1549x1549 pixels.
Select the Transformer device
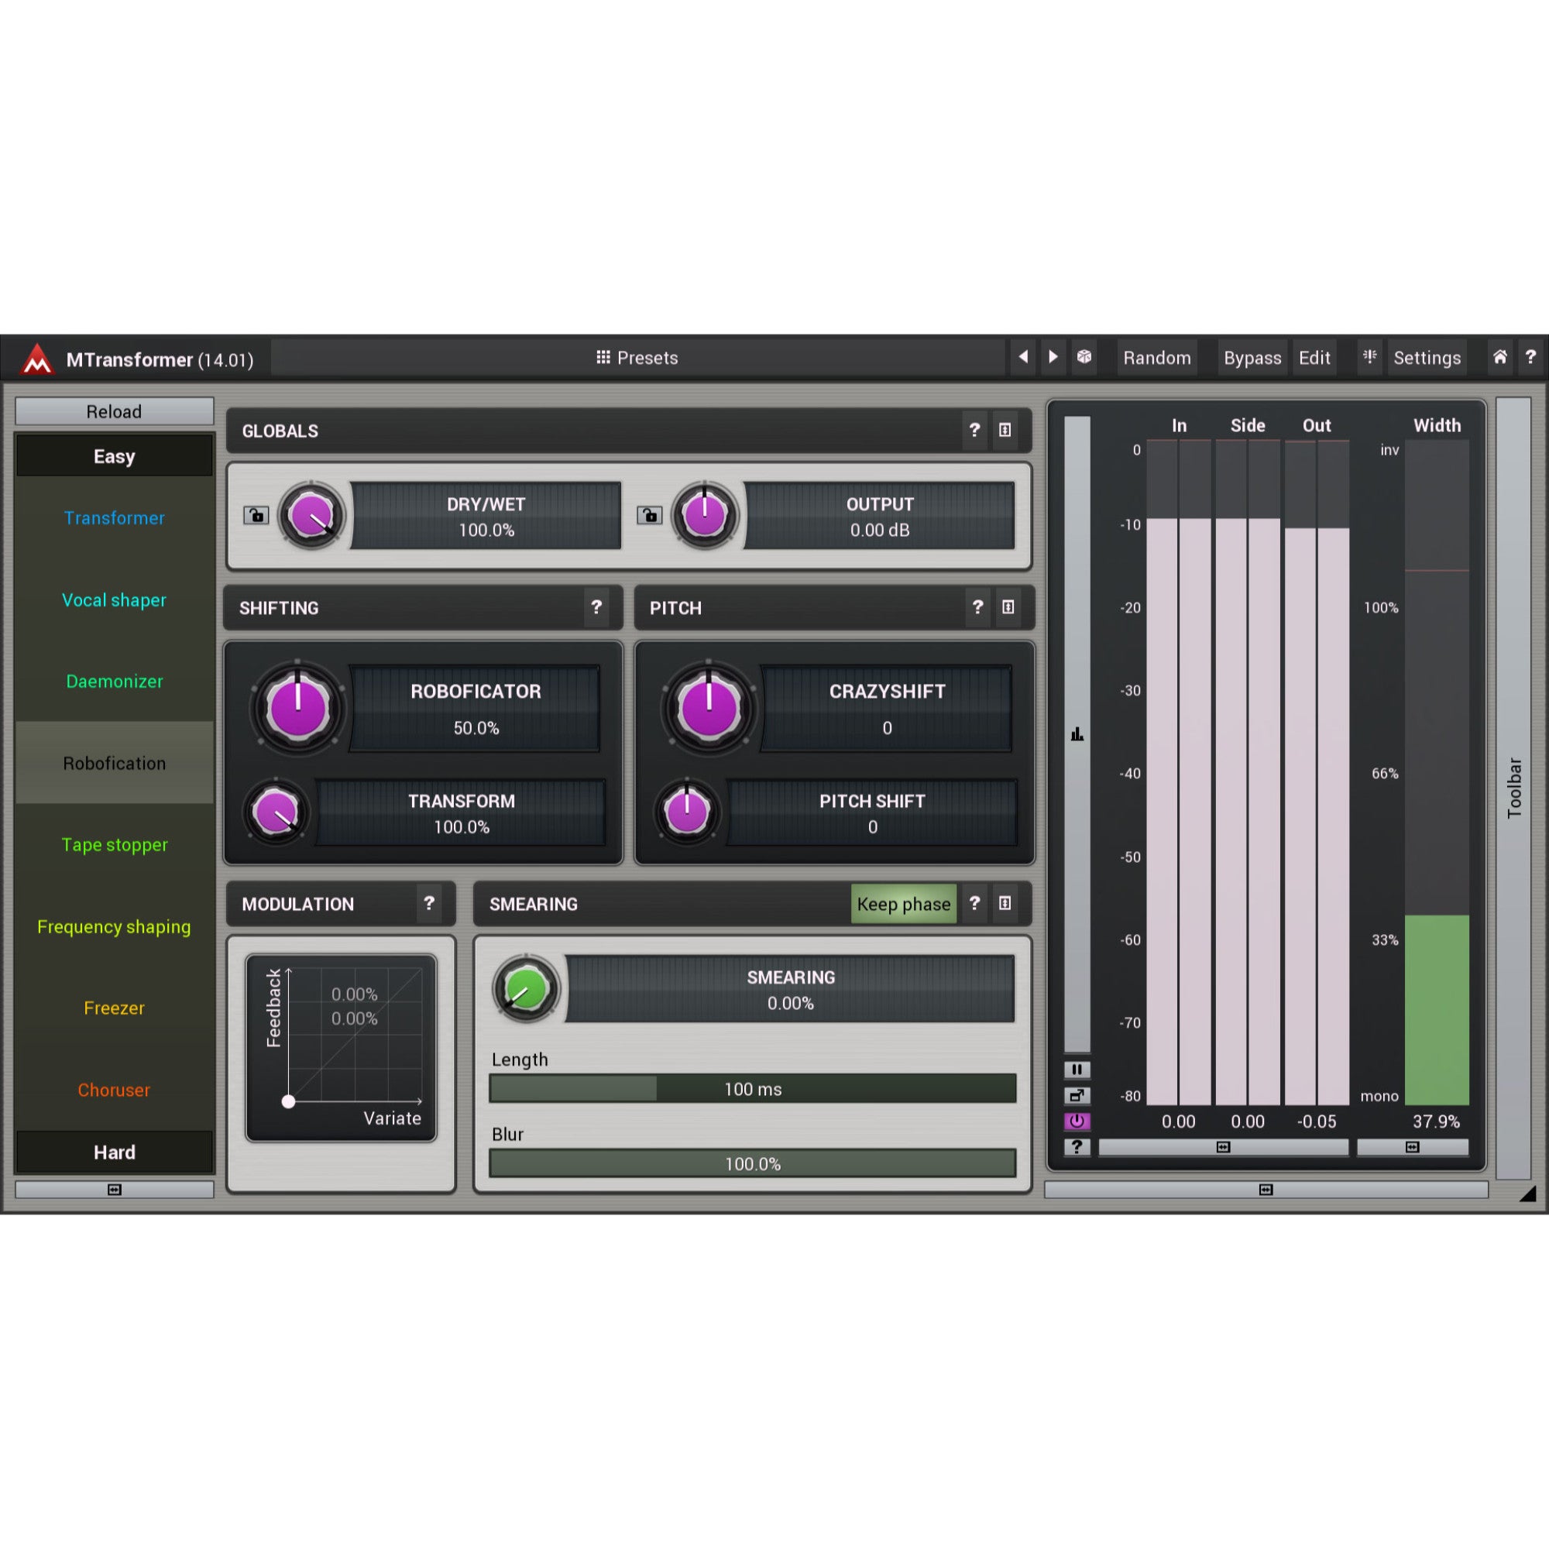(115, 518)
